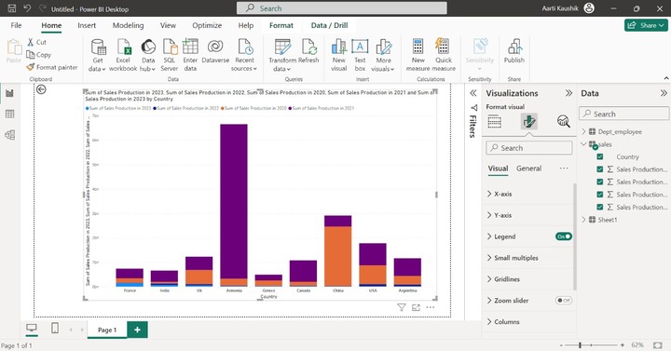The height and width of the screenshot is (351, 671).
Task: Open more options in chart footer
Action: (431, 307)
